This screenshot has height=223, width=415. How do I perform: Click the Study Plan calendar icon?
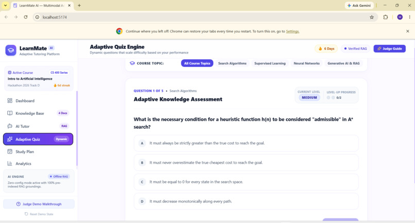click(x=10, y=151)
